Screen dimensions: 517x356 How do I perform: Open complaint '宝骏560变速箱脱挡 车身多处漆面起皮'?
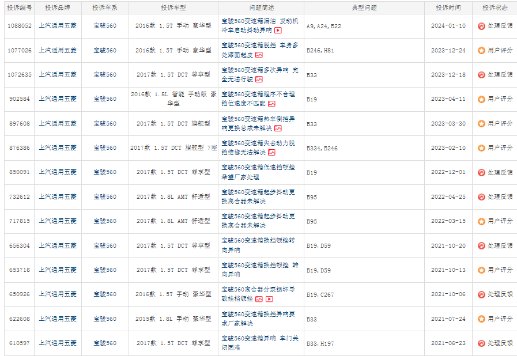(260, 50)
